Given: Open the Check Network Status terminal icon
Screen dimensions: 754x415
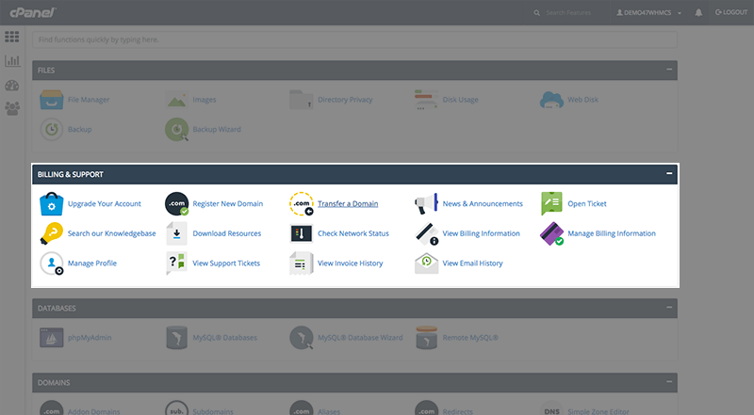Looking at the screenshot, I should coord(302,233).
